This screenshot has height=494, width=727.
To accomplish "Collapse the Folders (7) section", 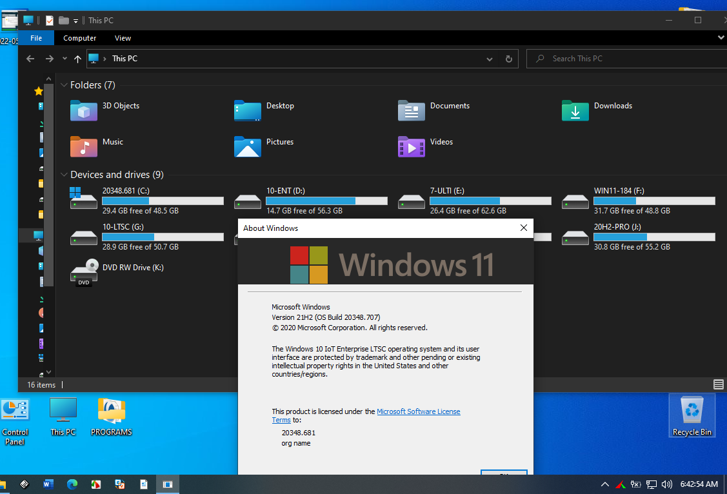I will 64,85.
